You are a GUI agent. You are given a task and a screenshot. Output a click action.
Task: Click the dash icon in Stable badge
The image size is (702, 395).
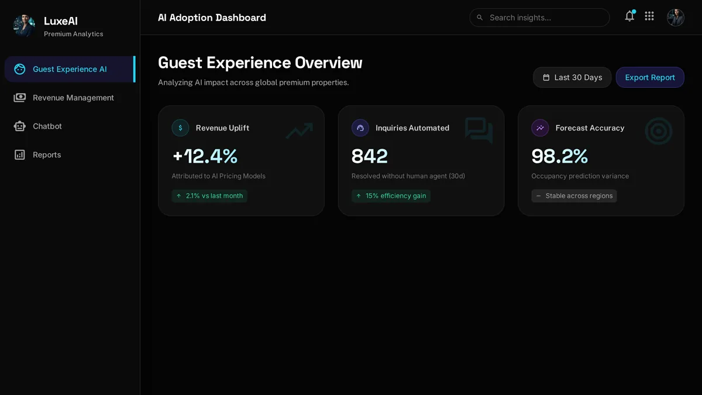(x=539, y=196)
